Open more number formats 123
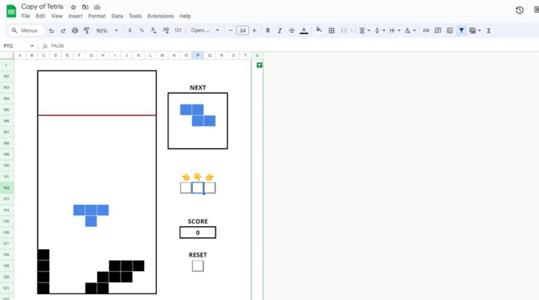Screen dimensions: 539x300 point(177,30)
